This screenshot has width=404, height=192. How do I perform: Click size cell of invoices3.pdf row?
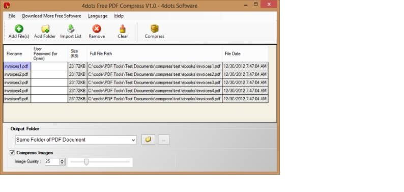click(77, 83)
